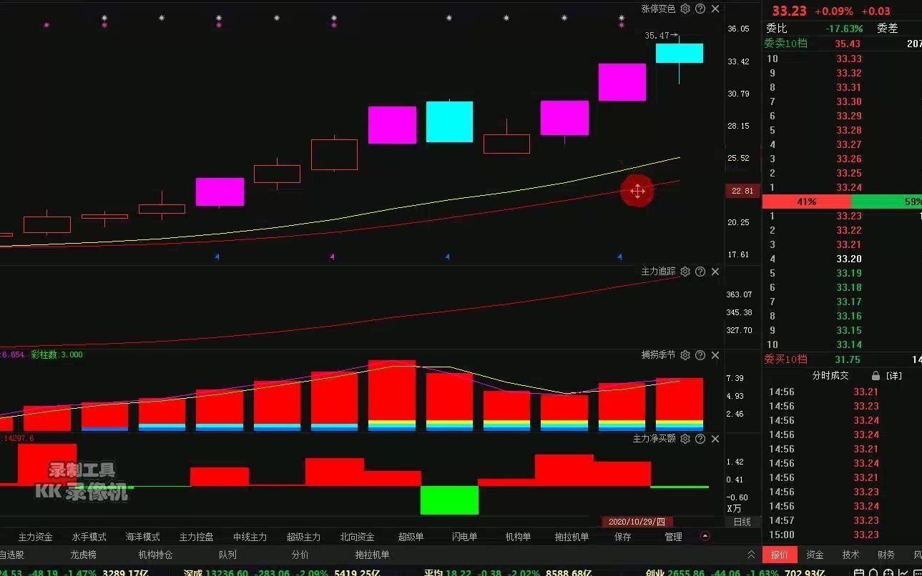Viewport: 922px width, 576px height.
Task: Open the 队列 bottom tab
Action: tap(227, 555)
